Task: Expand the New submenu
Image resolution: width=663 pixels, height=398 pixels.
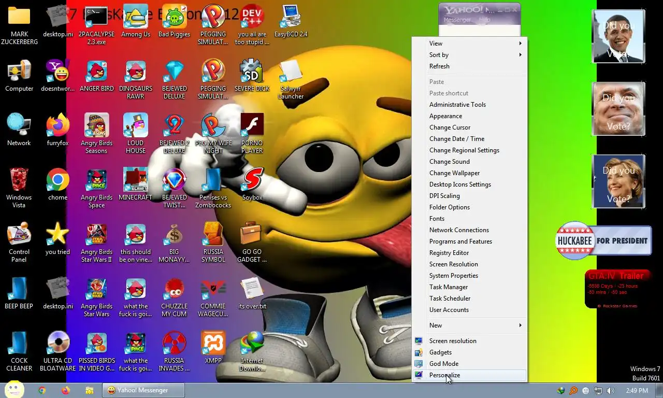Action: click(470, 325)
